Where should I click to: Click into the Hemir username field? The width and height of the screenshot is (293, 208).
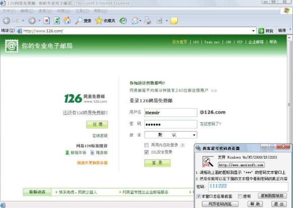click(171, 112)
